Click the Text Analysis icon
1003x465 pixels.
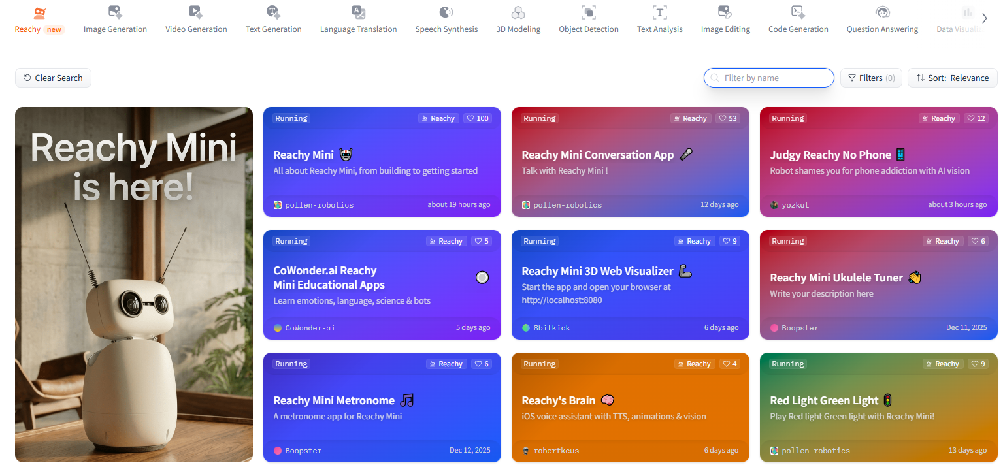tap(660, 12)
